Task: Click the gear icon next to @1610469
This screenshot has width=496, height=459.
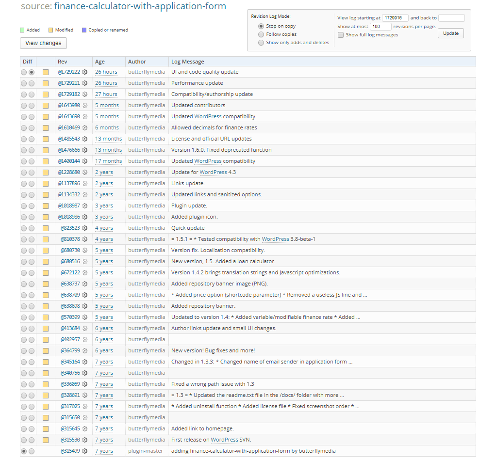Action: coord(85,127)
